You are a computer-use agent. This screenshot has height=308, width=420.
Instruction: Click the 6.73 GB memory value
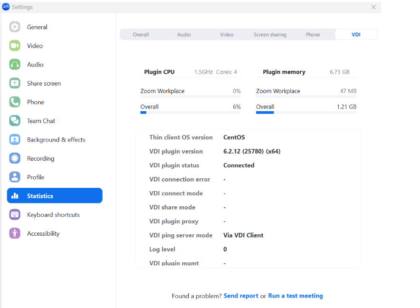pyautogui.click(x=340, y=72)
